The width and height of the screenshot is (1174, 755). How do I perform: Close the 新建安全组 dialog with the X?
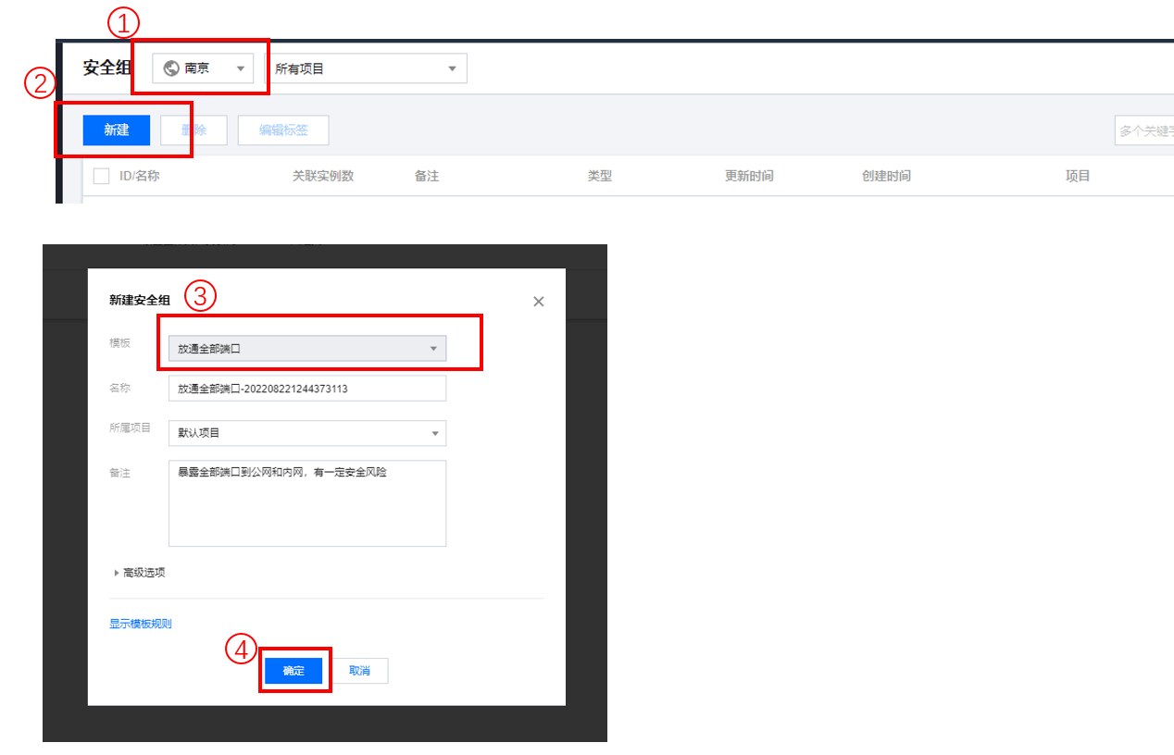click(x=538, y=301)
